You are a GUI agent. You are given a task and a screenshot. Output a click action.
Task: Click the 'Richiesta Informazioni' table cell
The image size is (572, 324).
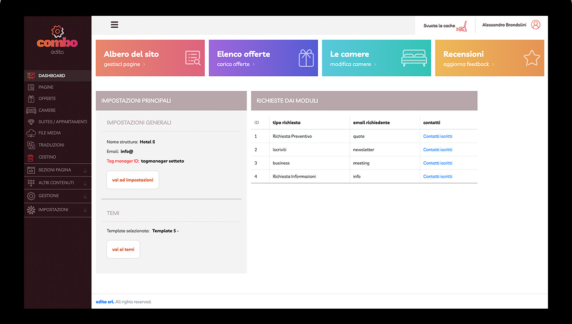pyautogui.click(x=294, y=176)
